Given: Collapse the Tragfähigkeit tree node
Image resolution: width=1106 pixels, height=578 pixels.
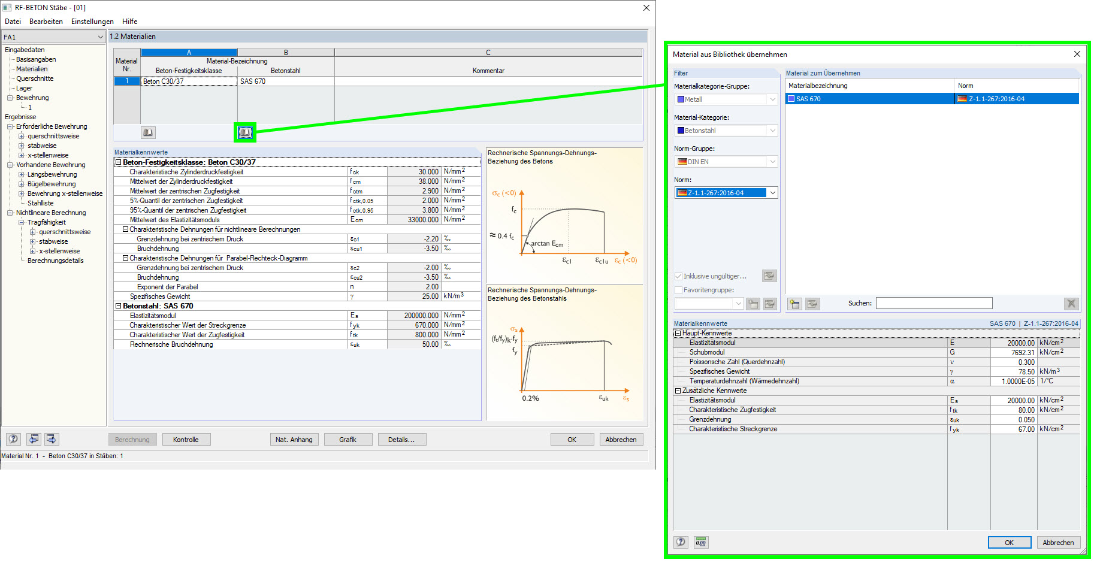Looking at the screenshot, I should [22, 222].
